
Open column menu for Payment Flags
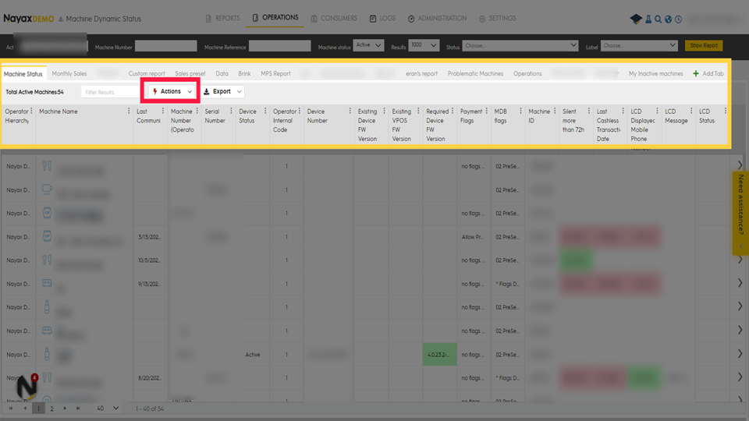pos(486,111)
